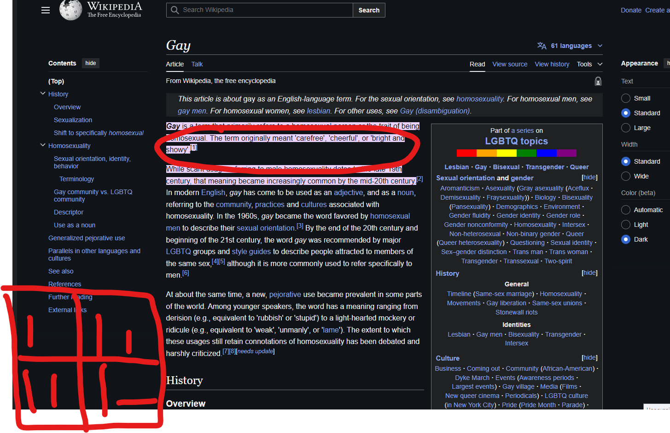
Task: Hide the Culture section of LGBTQ box
Action: pyautogui.click(x=589, y=358)
